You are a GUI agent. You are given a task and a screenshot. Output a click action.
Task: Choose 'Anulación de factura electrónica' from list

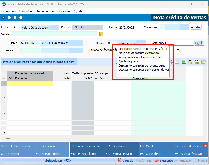pyautogui.click(x=139, y=53)
